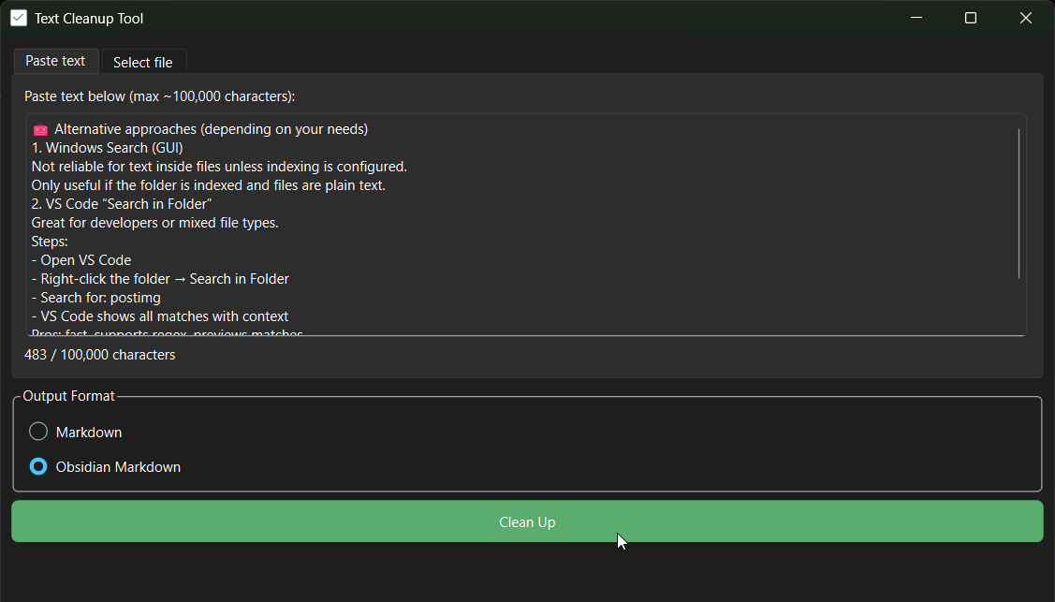The height and width of the screenshot is (602, 1055).
Task: Choose Obsidian Markdown output format
Action: 37,465
